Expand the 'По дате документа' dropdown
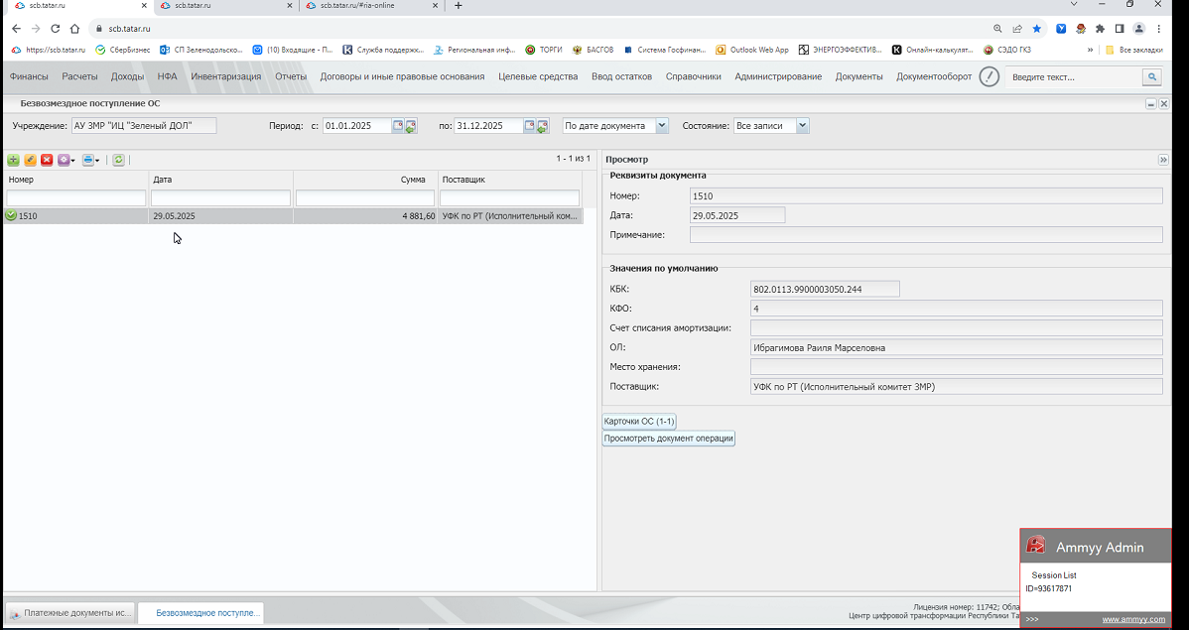This screenshot has height=630, width=1189. point(662,126)
